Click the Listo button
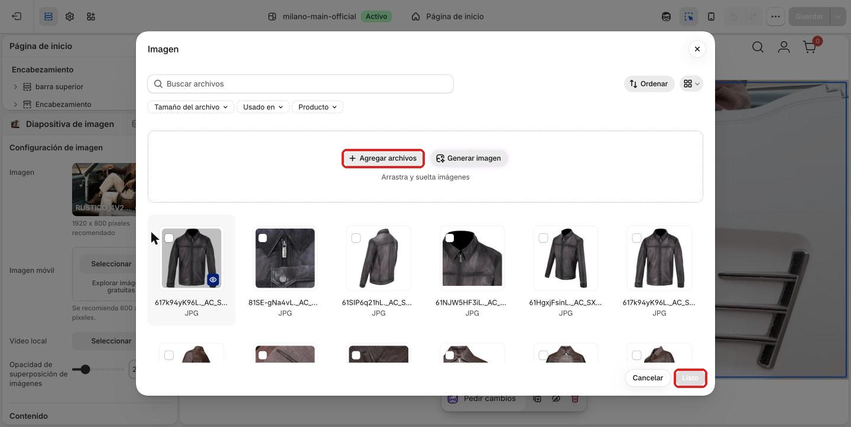 click(x=690, y=378)
